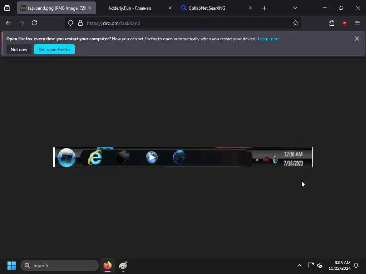Expand the list all tabs dropdown
The height and width of the screenshot is (274, 366).
tap(295, 8)
